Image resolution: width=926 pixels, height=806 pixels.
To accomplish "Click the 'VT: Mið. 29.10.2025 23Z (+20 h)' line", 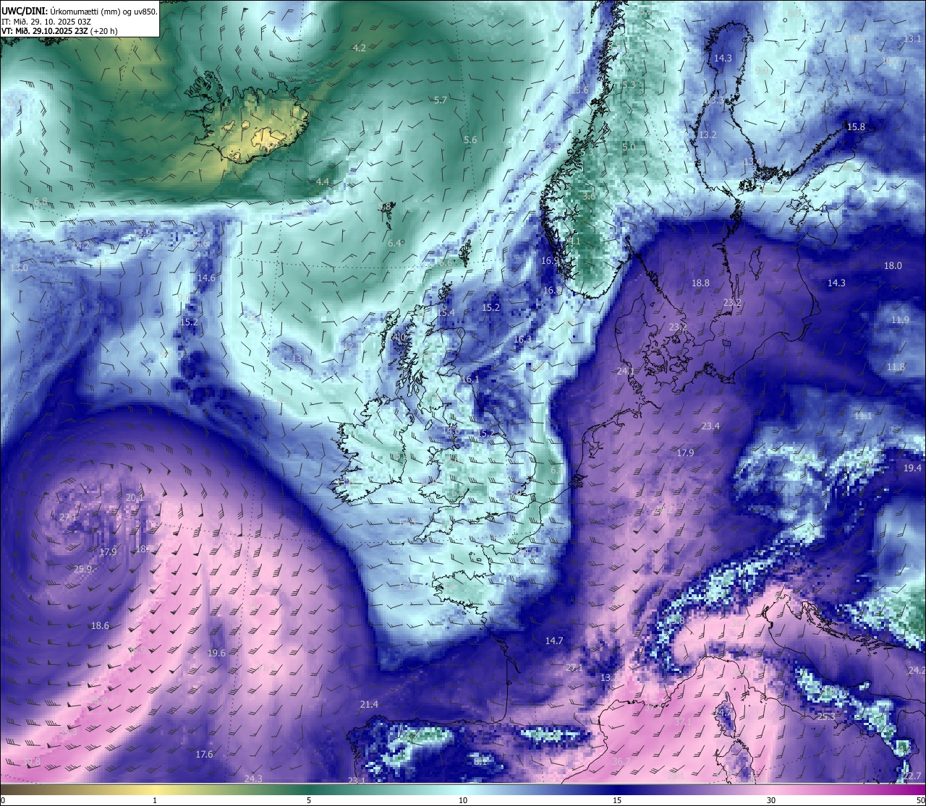I will click(x=60, y=31).
